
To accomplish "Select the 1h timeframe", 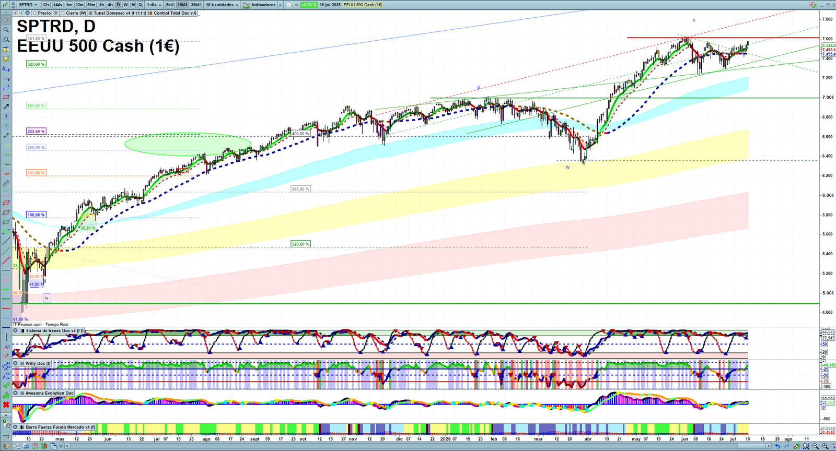I will click(101, 5).
